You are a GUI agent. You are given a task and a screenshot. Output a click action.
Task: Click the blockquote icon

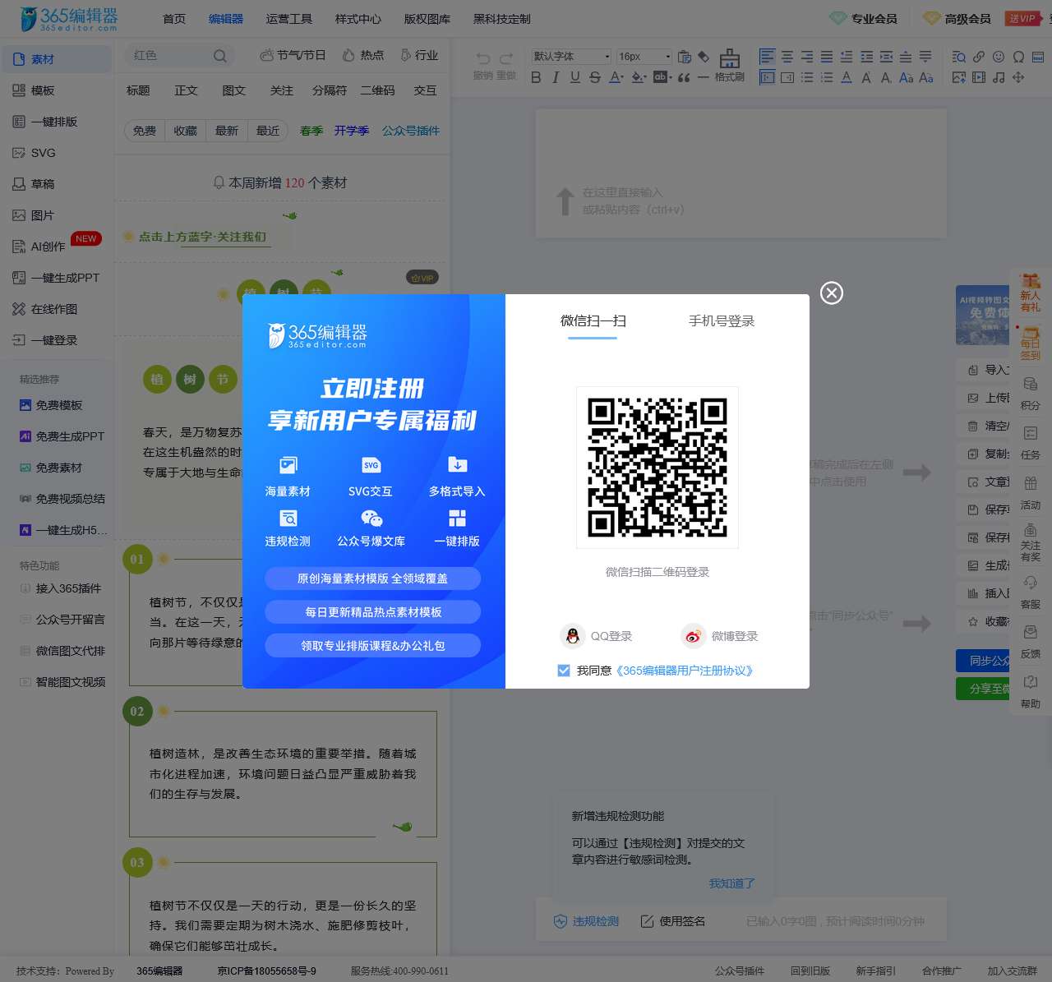pyautogui.click(x=684, y=77)
